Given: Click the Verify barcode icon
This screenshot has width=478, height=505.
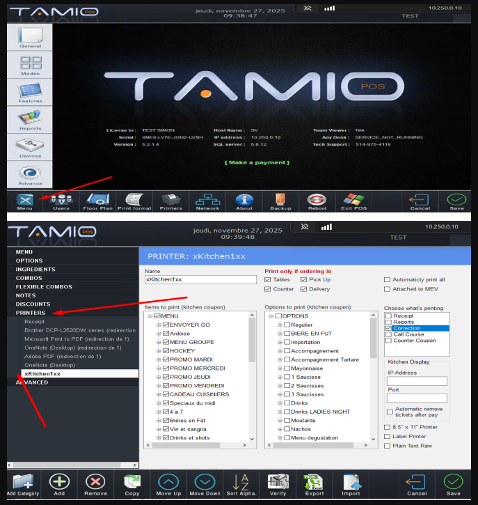Looking at the screenshot, I should click(x=278, y=485).
